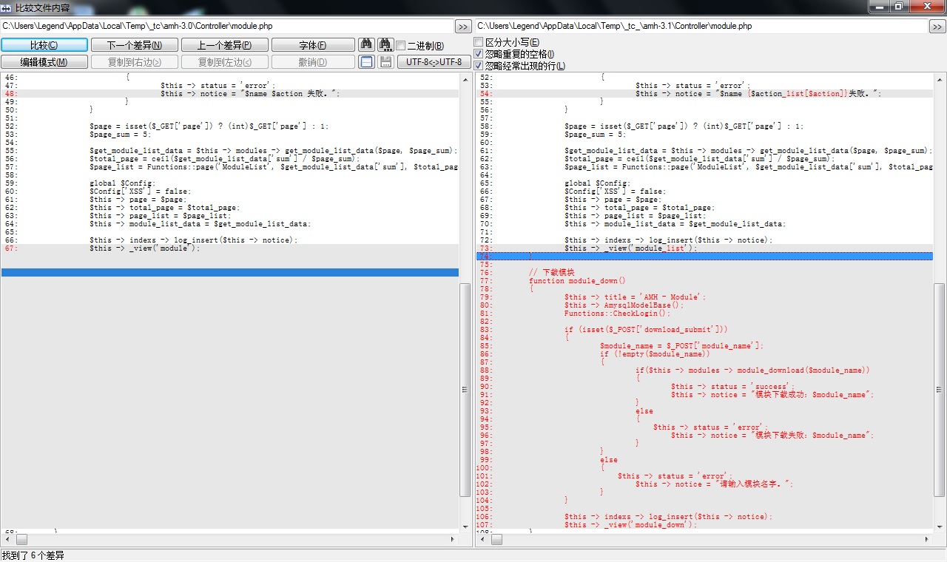Click the '// 下载模块' comment line 76
This screenshot has height=562, width=947.
click(x=551, y=273)
